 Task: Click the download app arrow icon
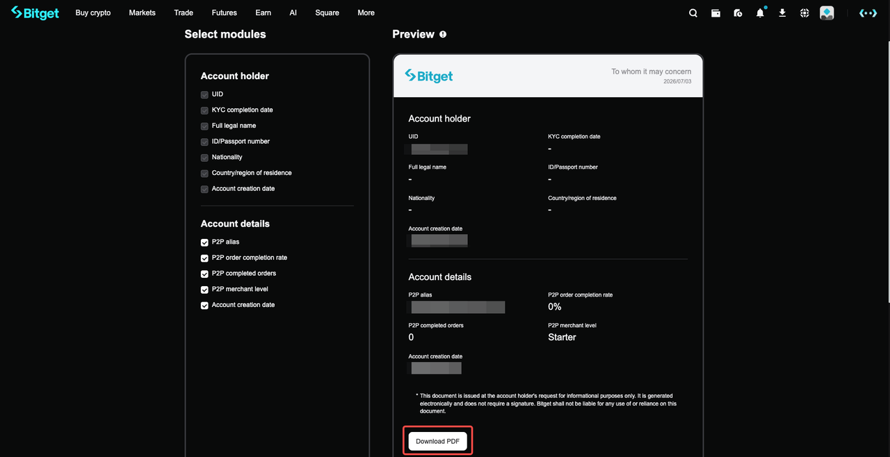pos(782,13)
